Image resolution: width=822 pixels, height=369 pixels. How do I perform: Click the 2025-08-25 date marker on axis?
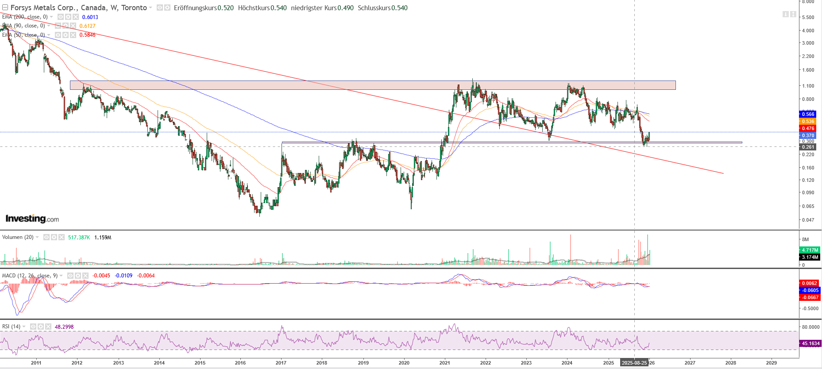[634, 363]
